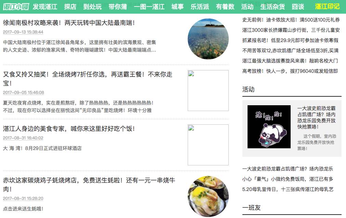The width and height of the screenshot is (346, 218).
Task: Click the seaside photo for the 南极村 article
Action: click(208, 39)
